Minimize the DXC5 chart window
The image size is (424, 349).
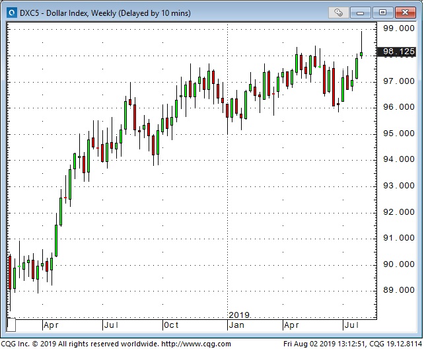click(x=360, y=13)
